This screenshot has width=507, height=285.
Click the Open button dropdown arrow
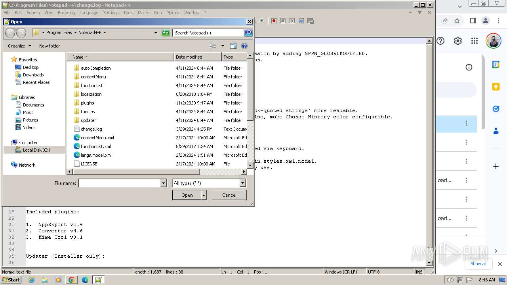tap(204, 195)
